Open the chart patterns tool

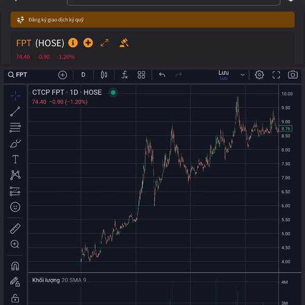15,175
